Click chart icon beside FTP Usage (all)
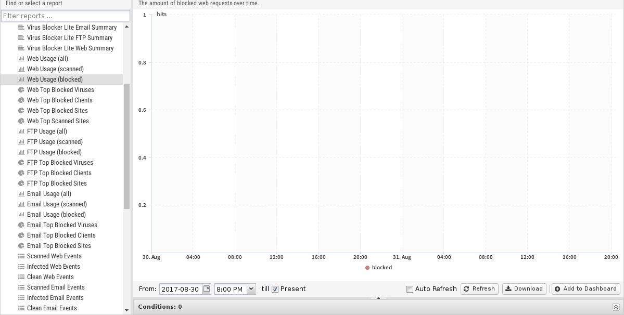 click(21, 131)
